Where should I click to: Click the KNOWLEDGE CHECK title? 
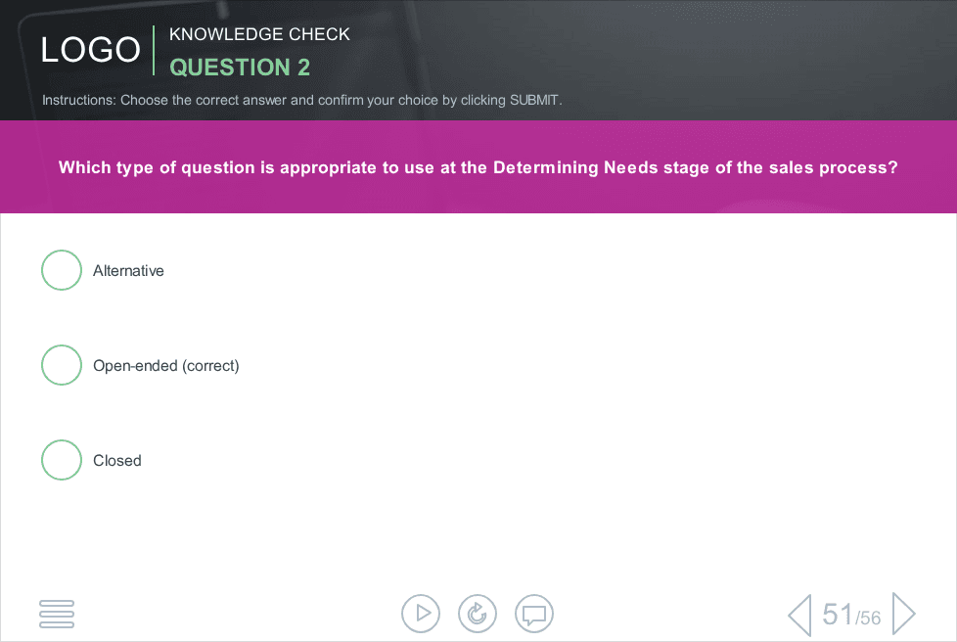(x=259, y=34)
